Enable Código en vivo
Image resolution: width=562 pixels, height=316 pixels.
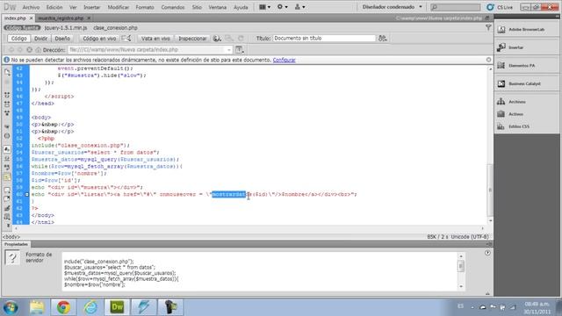[x=99, y=39]
